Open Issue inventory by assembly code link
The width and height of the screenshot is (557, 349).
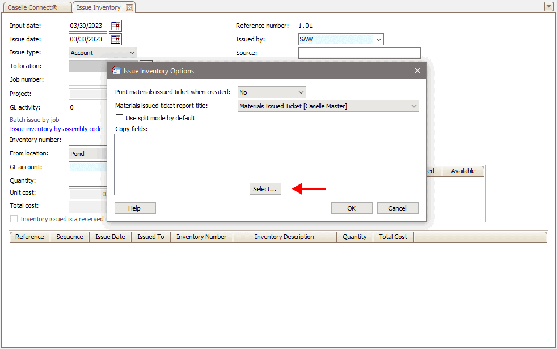[x=56, y=129]
